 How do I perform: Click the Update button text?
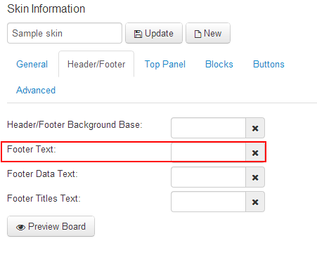click(x=159, y=34)
